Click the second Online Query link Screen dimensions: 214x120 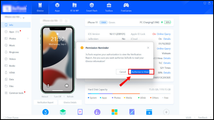(x=164, y=49)
